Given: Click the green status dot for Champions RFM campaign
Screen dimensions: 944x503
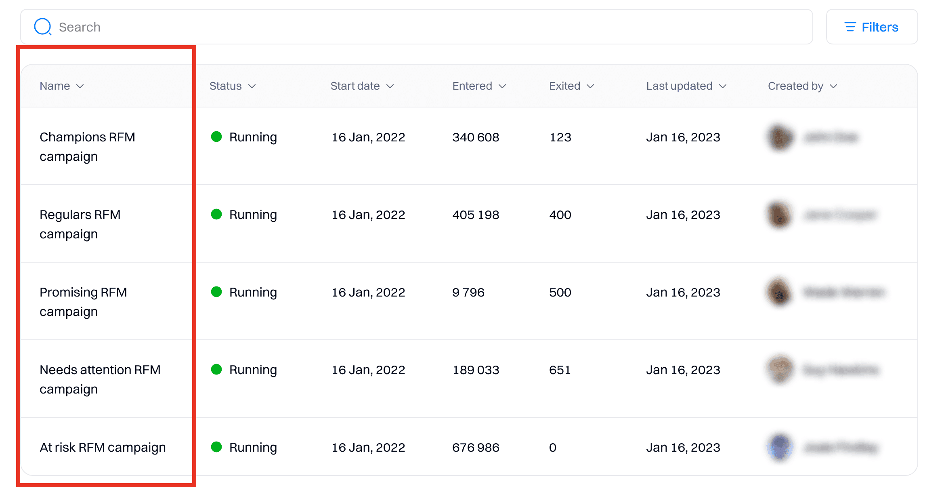Looking at the screenshot, I should tap(217, 137).
